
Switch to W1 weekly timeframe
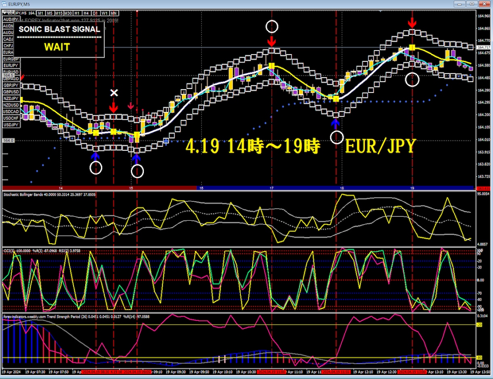(x=104, y=13)
